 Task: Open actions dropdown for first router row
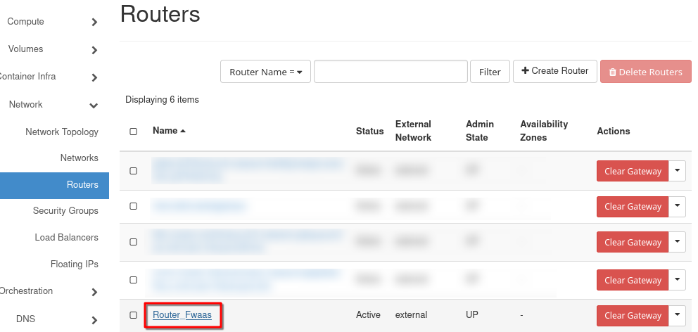(677, 171)
